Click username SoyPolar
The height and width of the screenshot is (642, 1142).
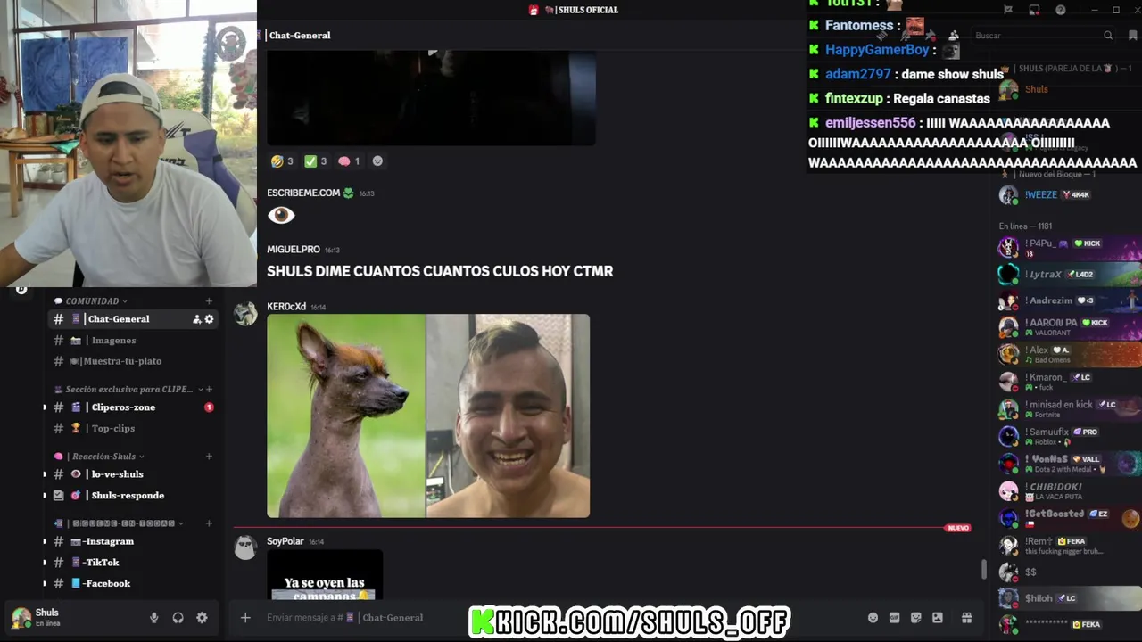pos(285,542)
